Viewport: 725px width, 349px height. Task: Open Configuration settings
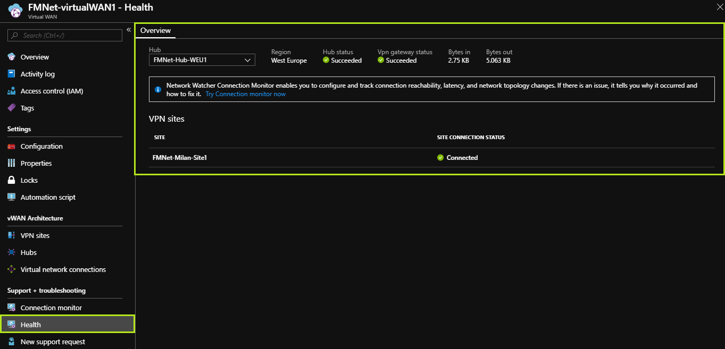(x=41, y=146)
